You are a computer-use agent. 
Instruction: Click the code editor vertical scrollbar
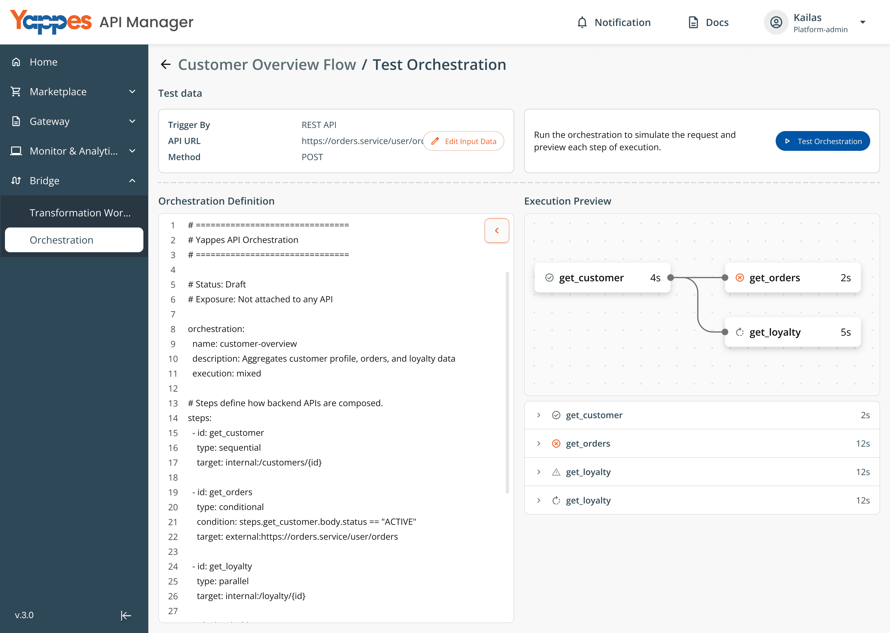507,383
